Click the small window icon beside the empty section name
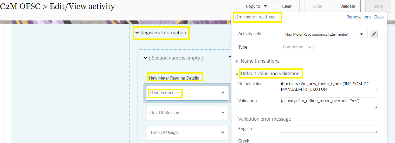This screenshot has height=143, width=395. (230, 57)
